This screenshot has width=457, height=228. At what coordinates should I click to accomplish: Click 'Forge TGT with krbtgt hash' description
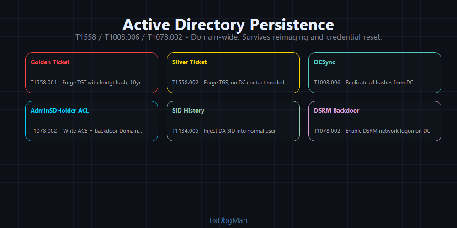(95, 83)
